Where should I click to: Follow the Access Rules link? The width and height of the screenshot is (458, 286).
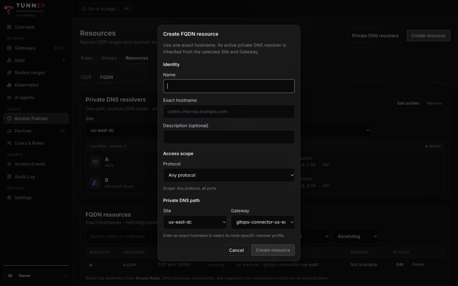[x=148, y=278]
